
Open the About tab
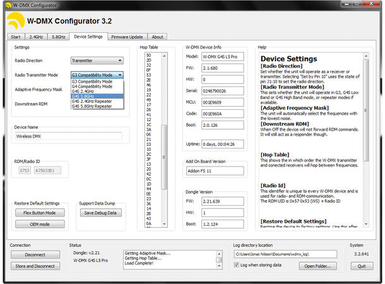tap(157, 37)
